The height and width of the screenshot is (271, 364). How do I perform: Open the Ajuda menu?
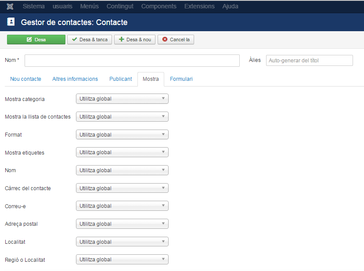(x=231, y=6)
